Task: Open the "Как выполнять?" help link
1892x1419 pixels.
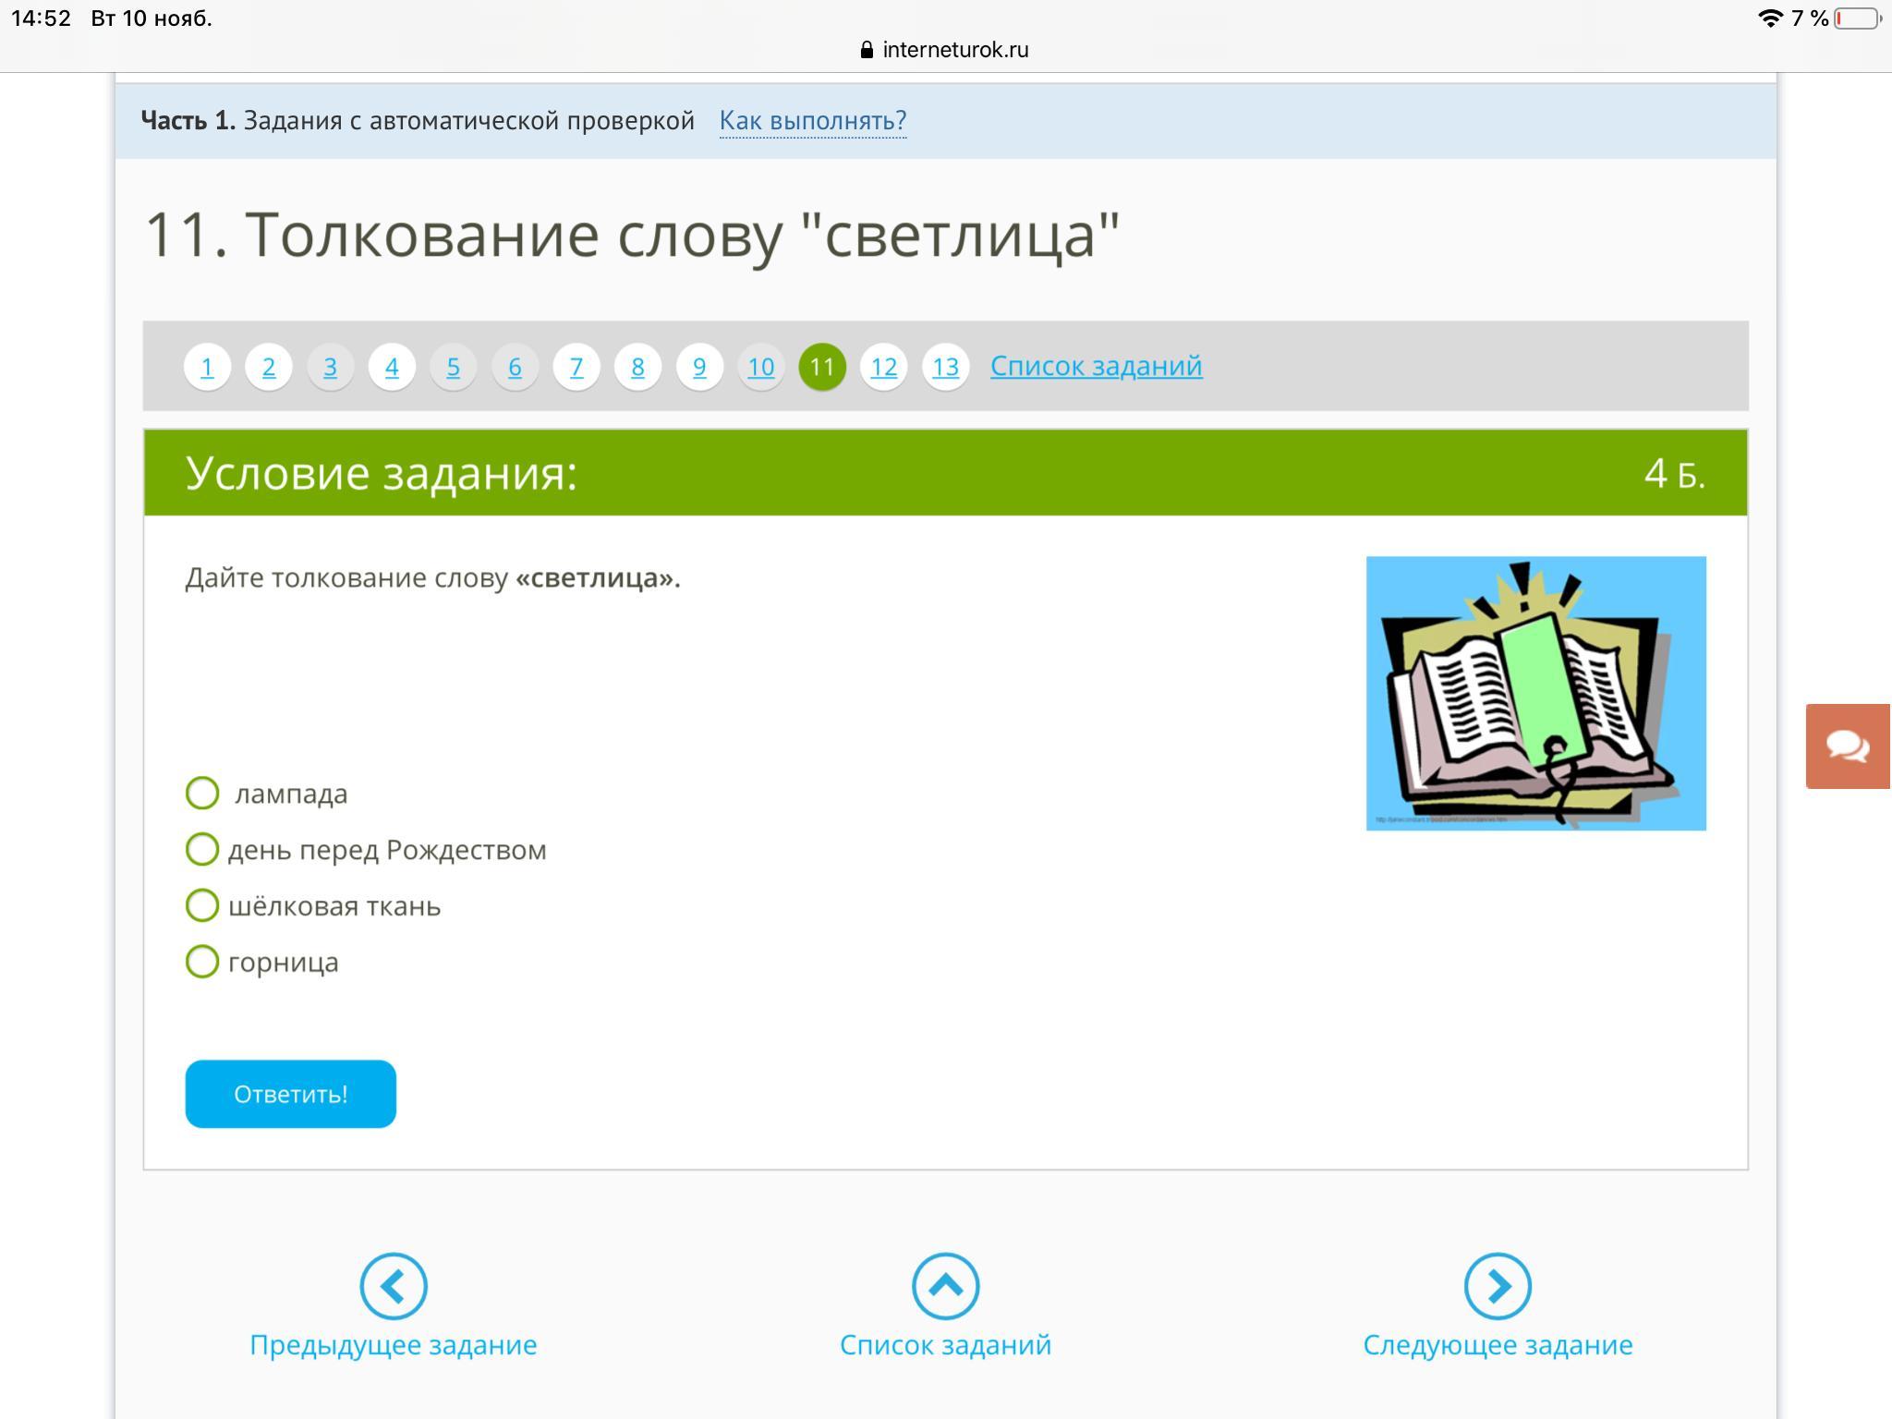Action: 812,121
